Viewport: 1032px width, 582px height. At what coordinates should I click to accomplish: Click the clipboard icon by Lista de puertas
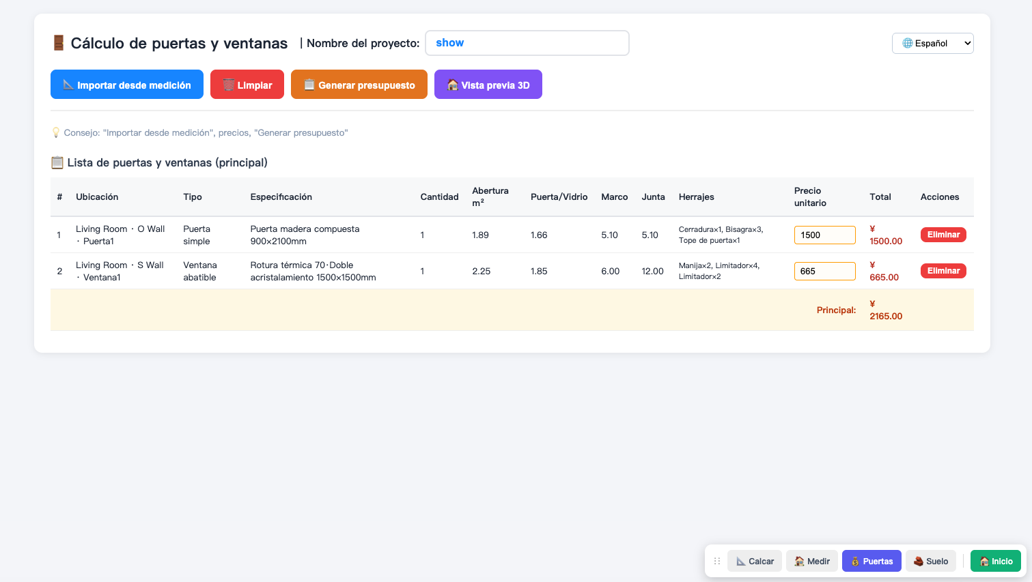(x=57, y=162)
